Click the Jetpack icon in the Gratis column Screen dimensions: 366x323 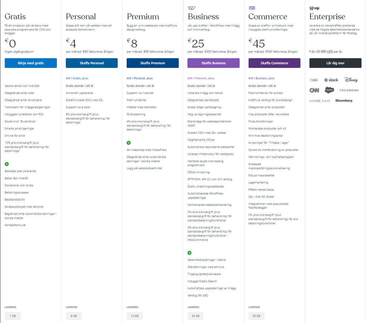6,164
